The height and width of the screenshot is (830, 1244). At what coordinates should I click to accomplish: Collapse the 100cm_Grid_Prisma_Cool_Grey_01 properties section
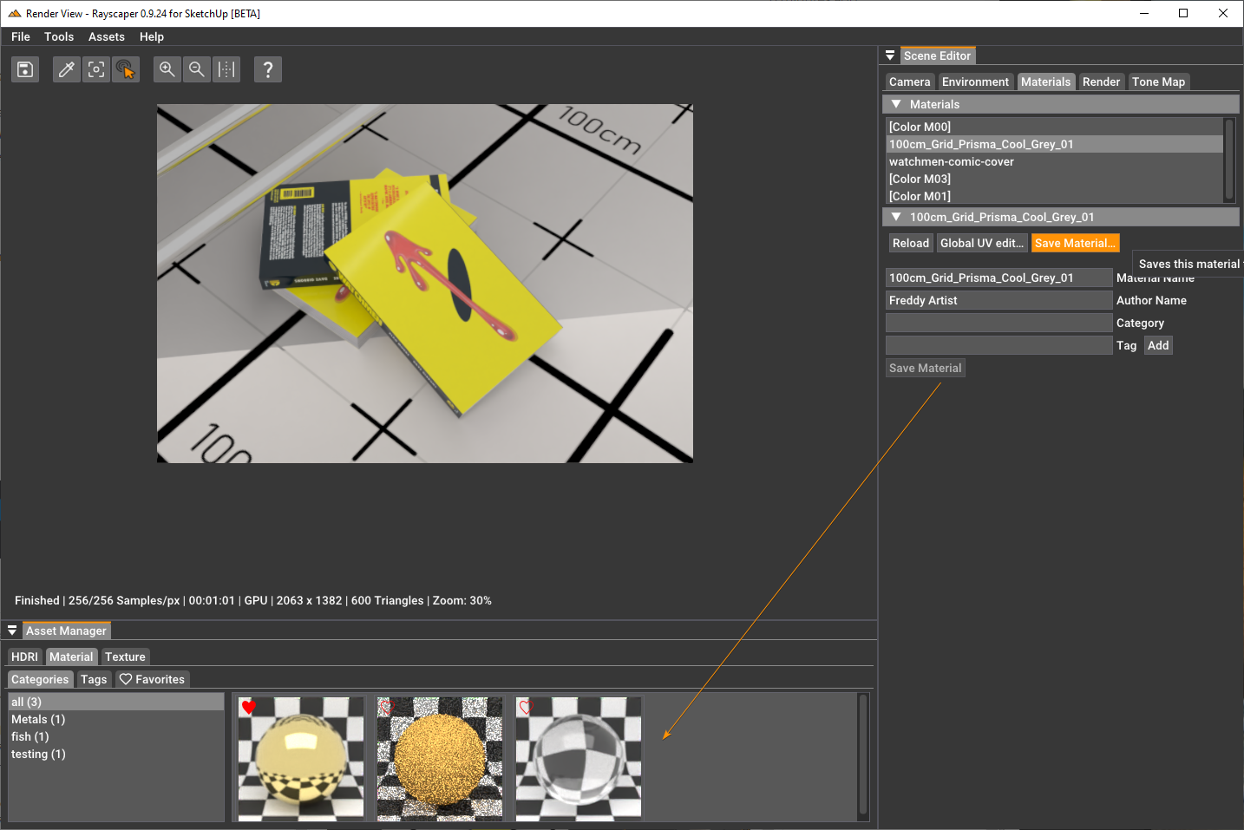coord(896,217)
